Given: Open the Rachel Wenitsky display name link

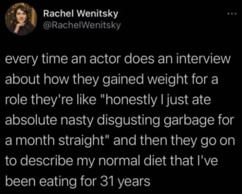Looking at the screenshot, I should (x=81, y=14).
